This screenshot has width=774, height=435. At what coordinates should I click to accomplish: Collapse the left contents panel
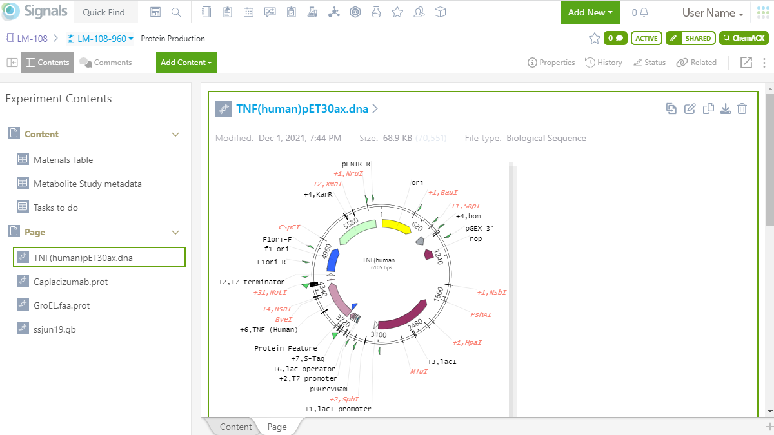12,63
